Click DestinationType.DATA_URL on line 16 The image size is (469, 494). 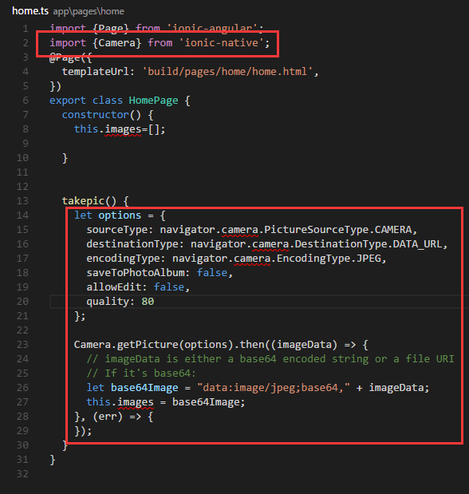[368, 244]
